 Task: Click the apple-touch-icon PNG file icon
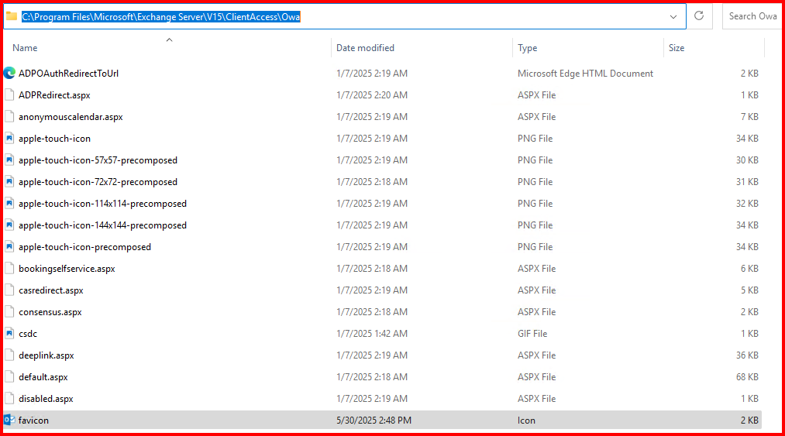tap(9, 139)
